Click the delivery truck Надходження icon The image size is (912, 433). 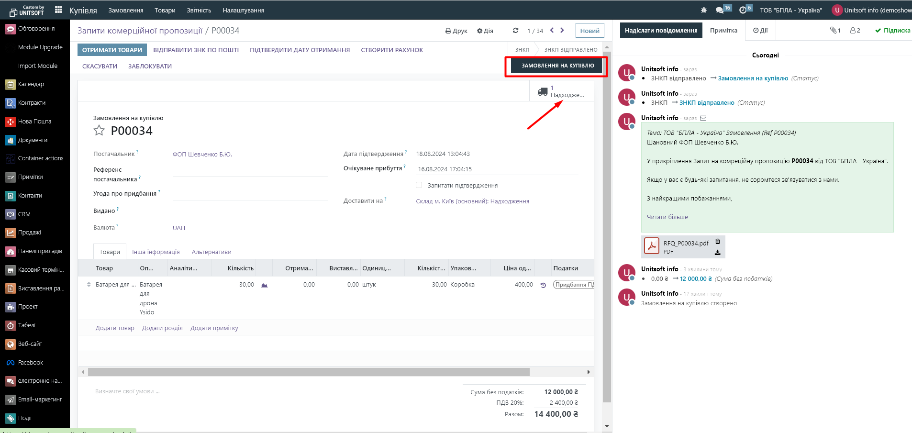point(543,92)
